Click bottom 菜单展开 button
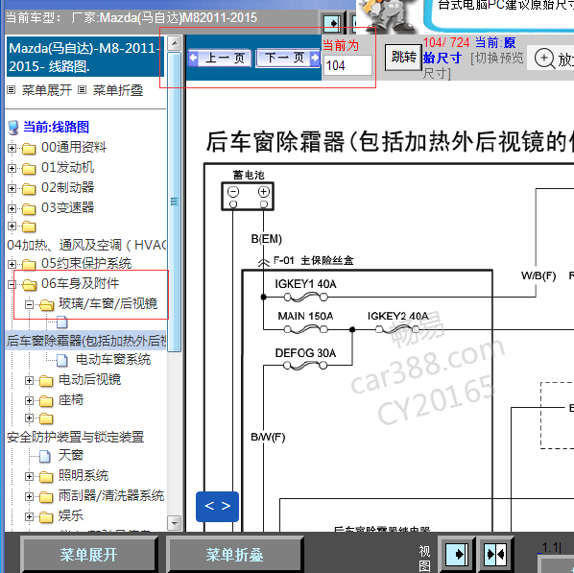This screenshot has width=574, height=573. coord(89,555)
